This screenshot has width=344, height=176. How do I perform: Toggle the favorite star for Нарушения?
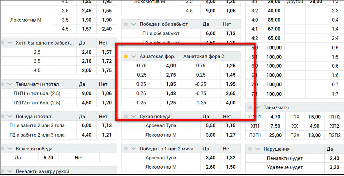click(x=250, y=149)
